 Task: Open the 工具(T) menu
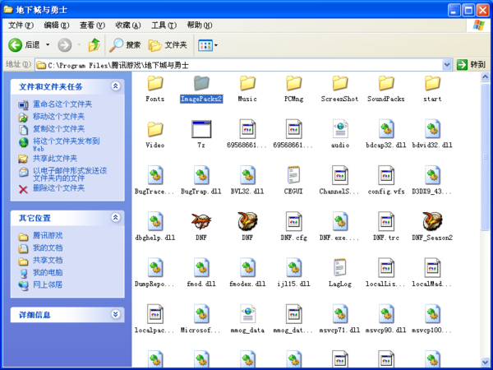[164, 25]
